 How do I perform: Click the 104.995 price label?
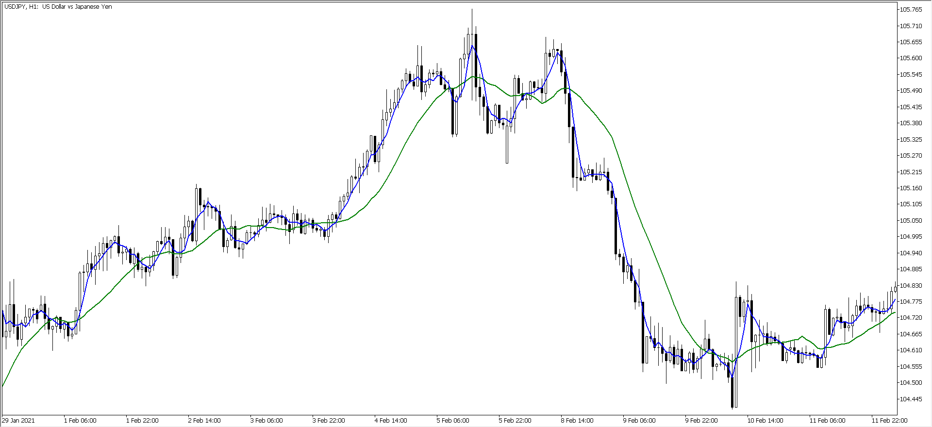pos(911,237)
